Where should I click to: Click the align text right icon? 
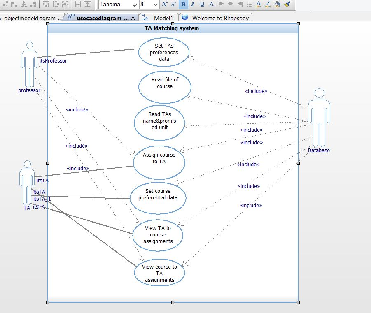240,5
